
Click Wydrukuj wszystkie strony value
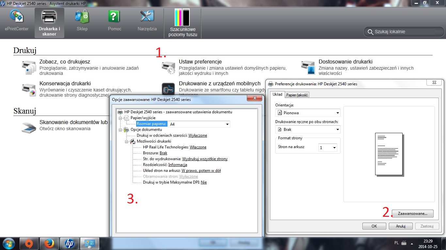[x=205, y=159]
